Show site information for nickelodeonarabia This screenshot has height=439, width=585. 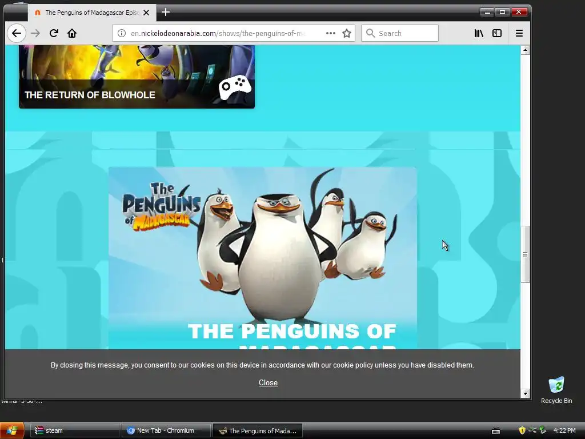122,33
